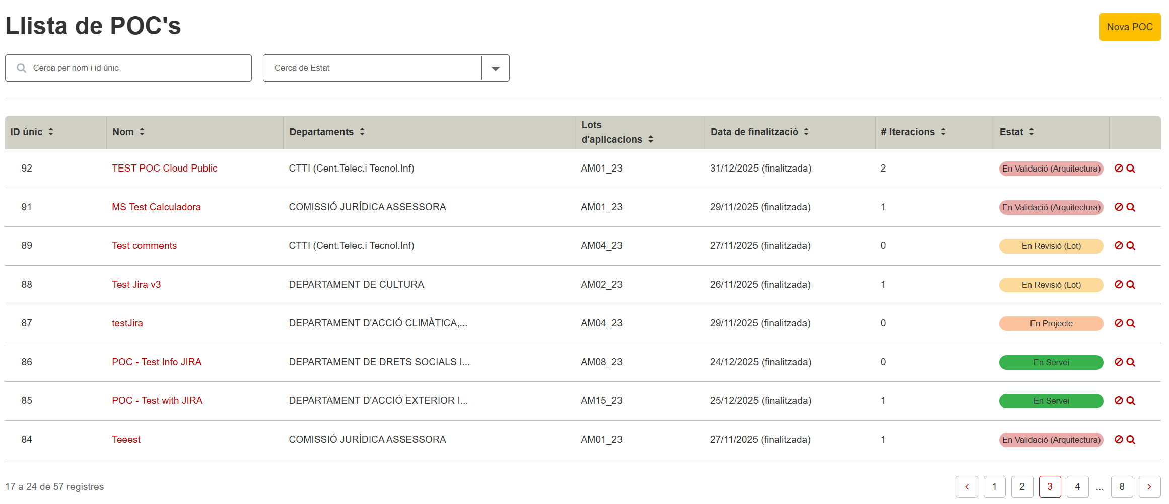Image resolution: width=1169 pixels, height=504 pixels.
Task: Select the magnifier icon for Test Jira v3
Action: point(1131,284)
